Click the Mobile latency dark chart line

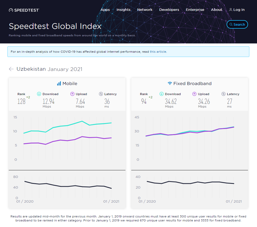coord(68,186)
